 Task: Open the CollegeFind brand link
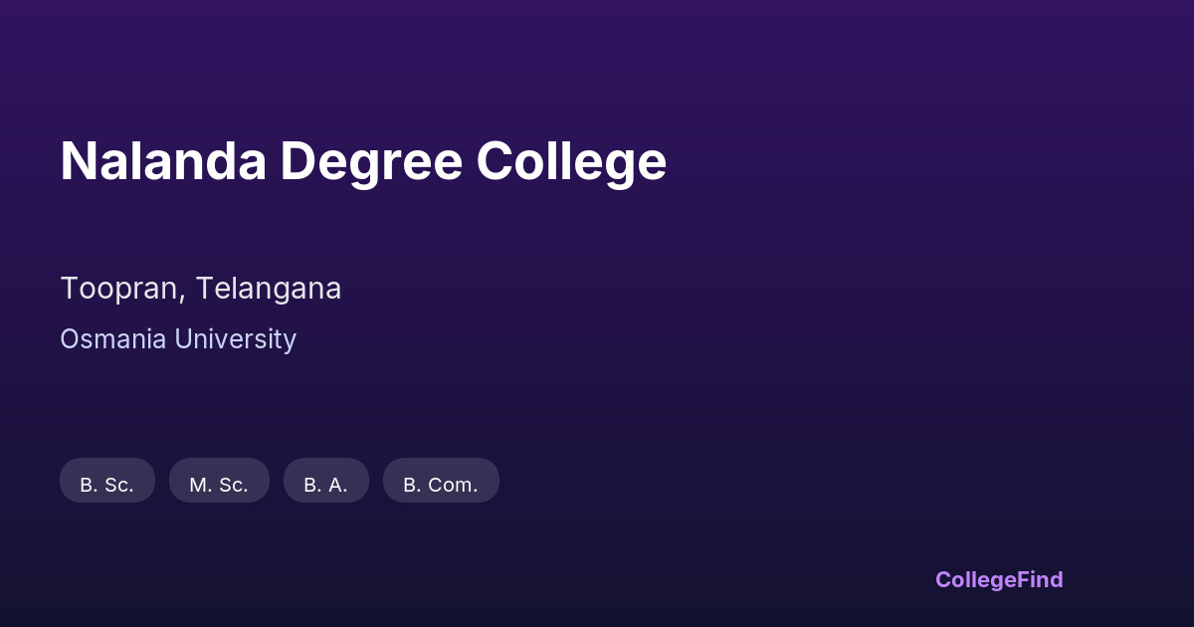(999, 579)
